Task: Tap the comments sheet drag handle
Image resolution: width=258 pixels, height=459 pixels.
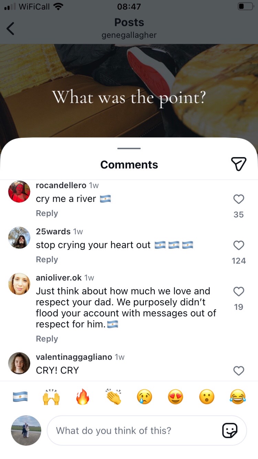Action: (129, 149)
